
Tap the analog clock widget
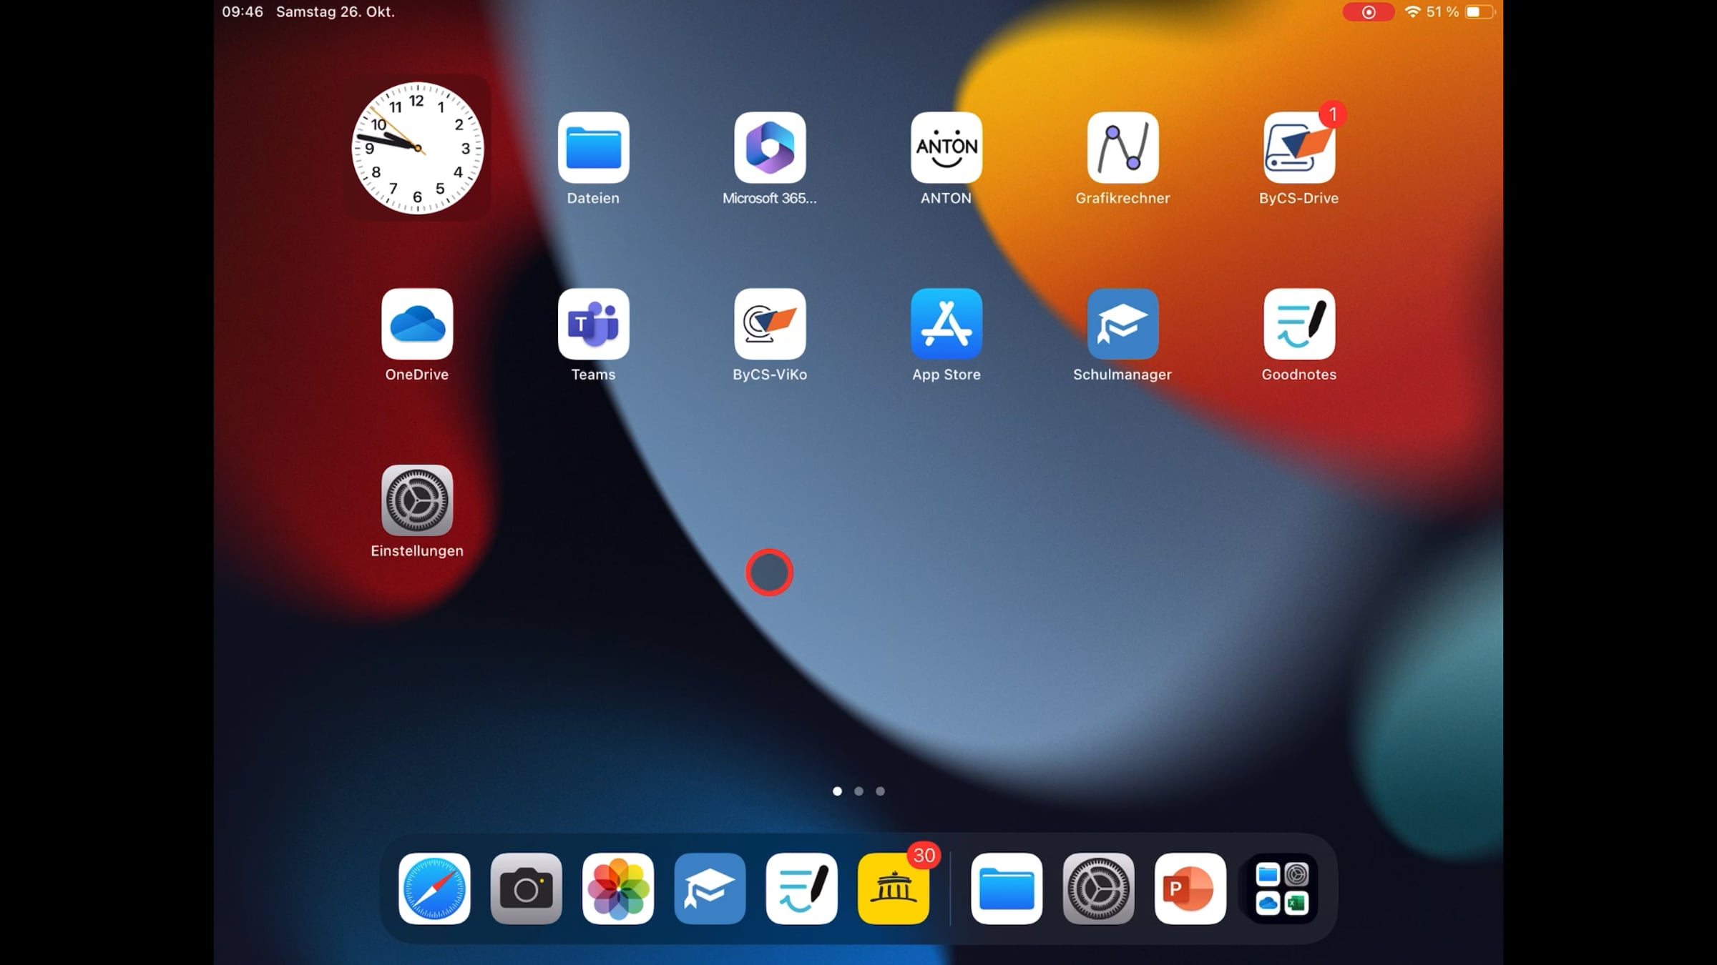click(417, 148)
